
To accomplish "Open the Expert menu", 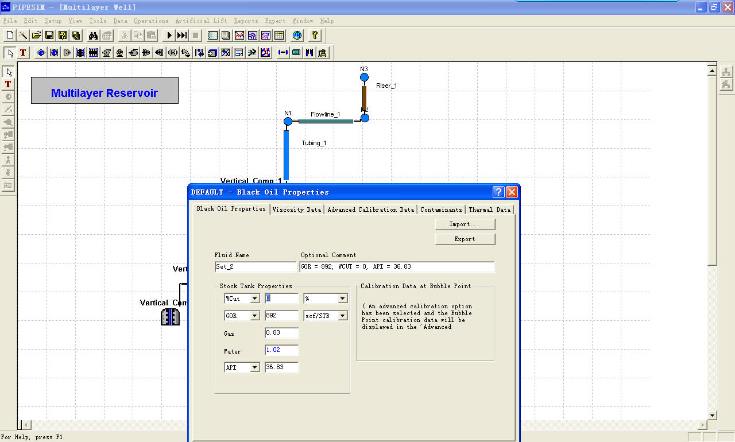I will 275,21.
